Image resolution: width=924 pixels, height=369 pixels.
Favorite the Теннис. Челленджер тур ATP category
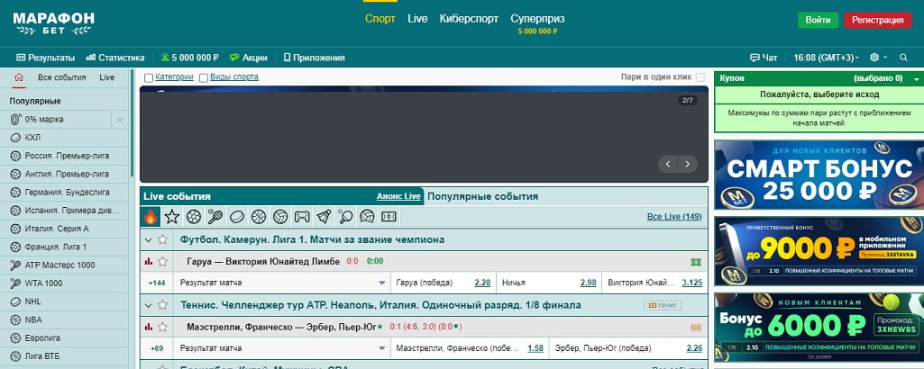point(162,305)
